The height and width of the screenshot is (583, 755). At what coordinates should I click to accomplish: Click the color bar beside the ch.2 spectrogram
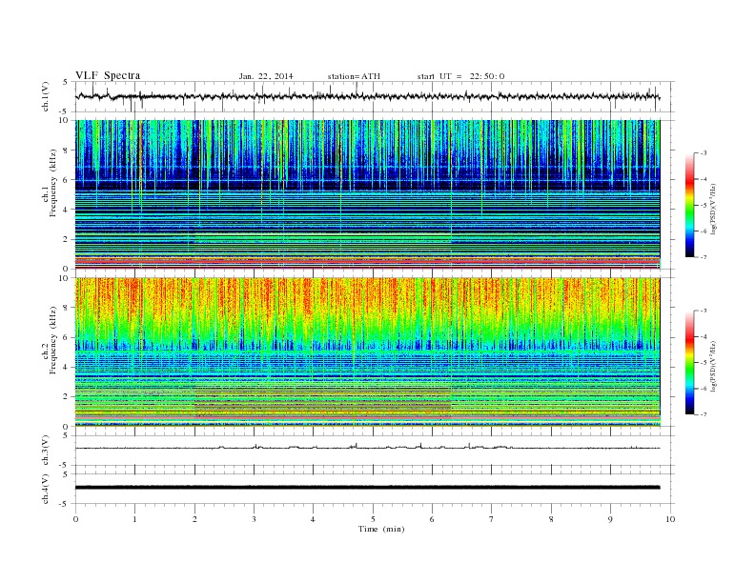click(689, 363)
